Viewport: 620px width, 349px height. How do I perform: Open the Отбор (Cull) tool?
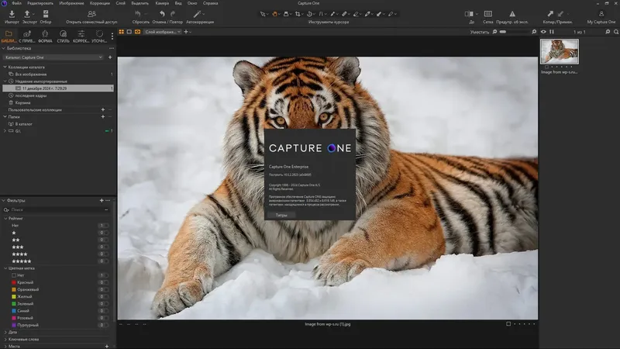[x=46, y=14]
